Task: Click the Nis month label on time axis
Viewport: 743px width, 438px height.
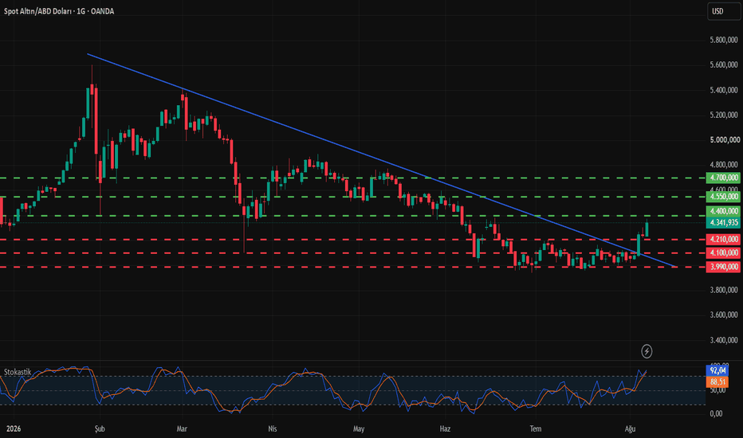Action: pos(273,429)
